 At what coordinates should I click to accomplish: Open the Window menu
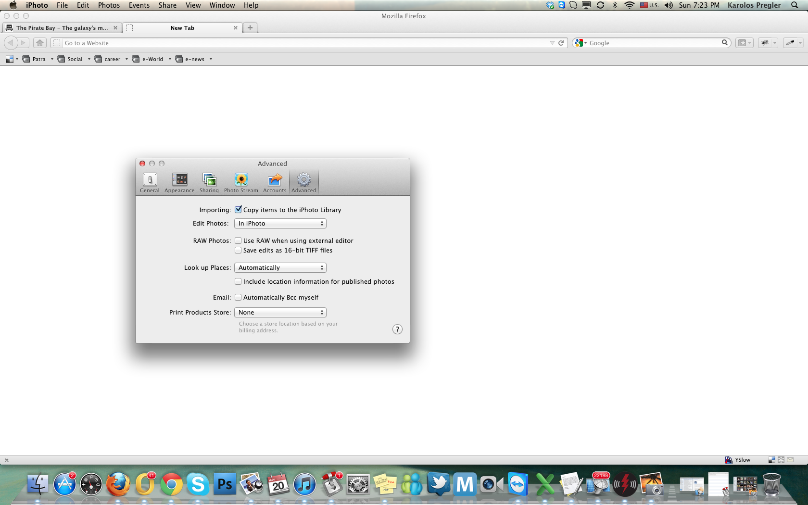pos(222,5)
